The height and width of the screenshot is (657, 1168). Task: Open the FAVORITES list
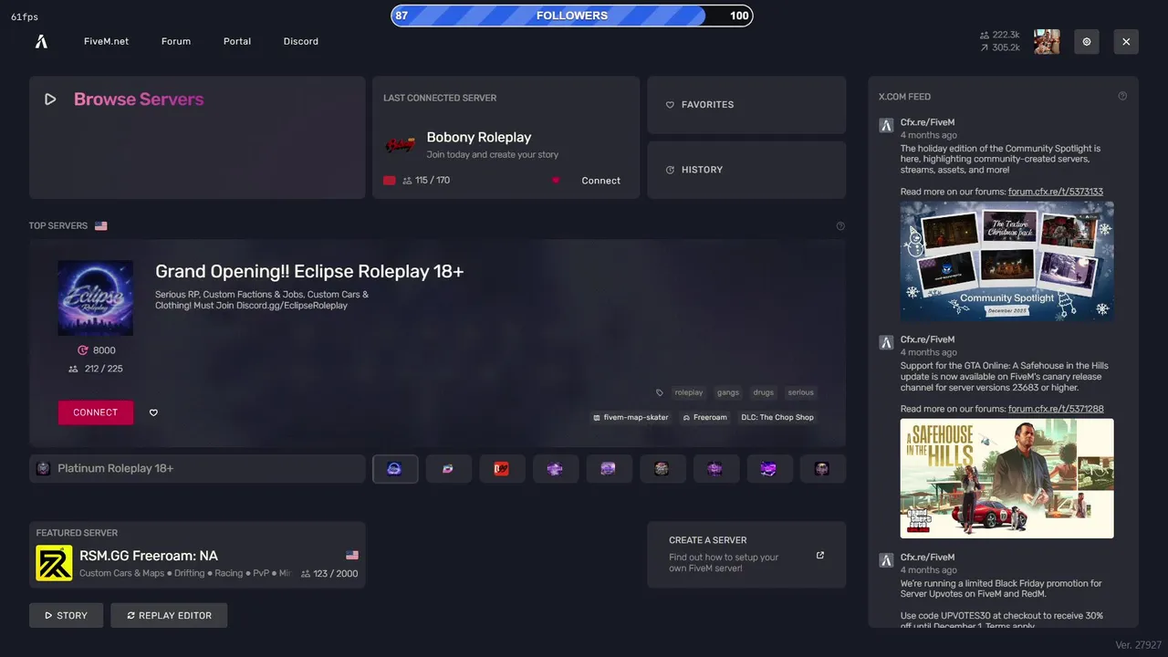pyautogui.click(x=746, y=105)
